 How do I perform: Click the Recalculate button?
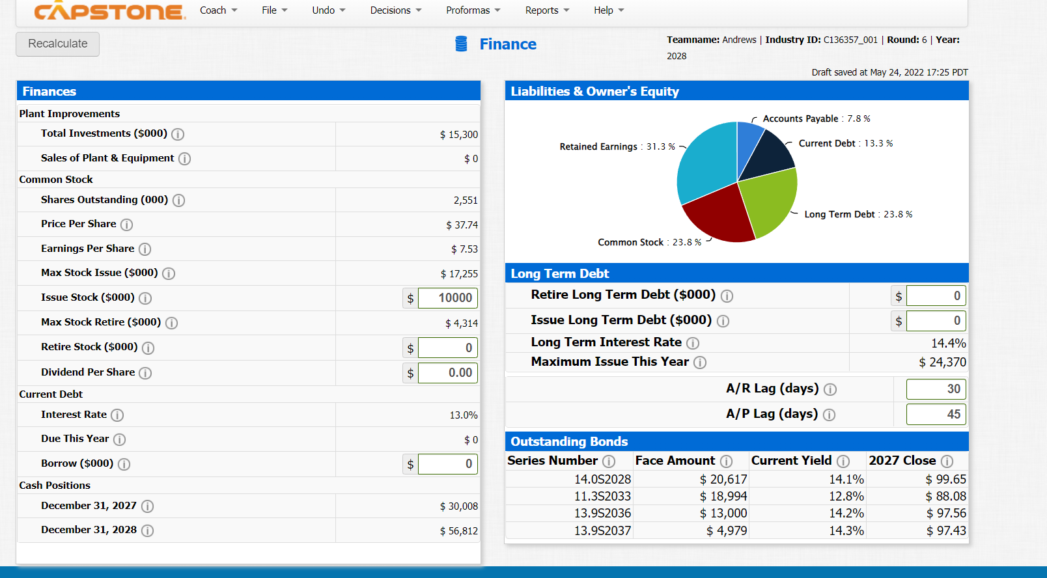tap(58, 44)
